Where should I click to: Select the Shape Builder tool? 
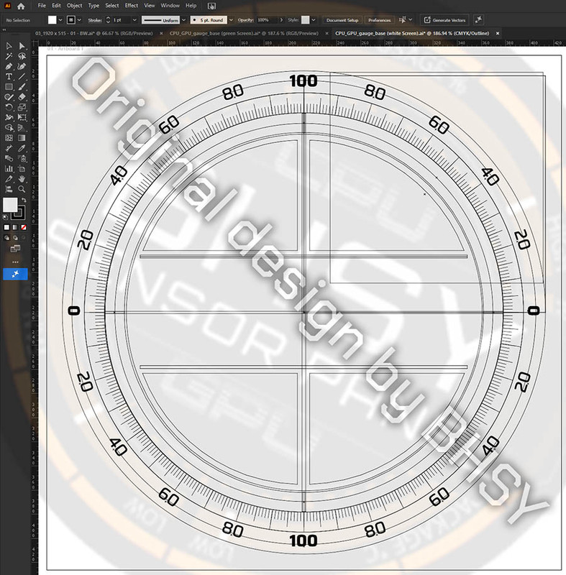click(9, 128)
